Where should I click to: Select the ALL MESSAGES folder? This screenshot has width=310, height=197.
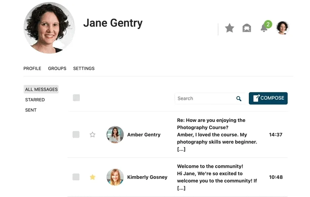[41, 90]
